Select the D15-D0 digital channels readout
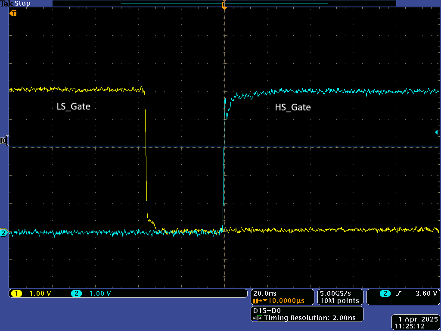The height and width of the screenshot is (331, 441). 267,310
